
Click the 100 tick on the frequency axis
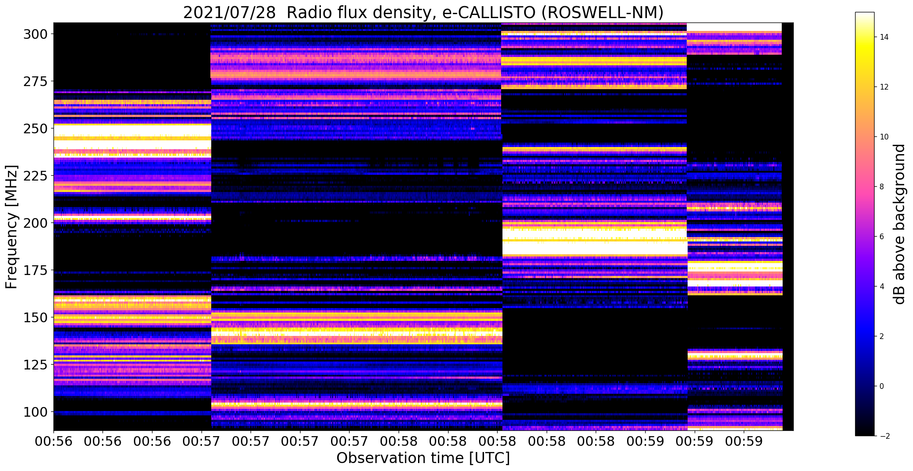(35, 412)
